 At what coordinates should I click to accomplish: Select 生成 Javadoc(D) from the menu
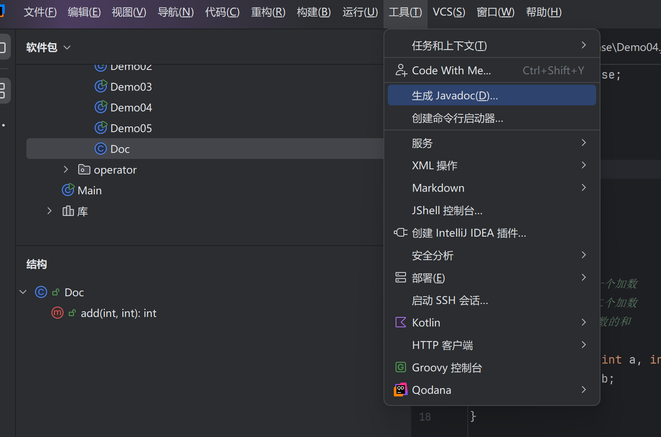tap(454, 95)
